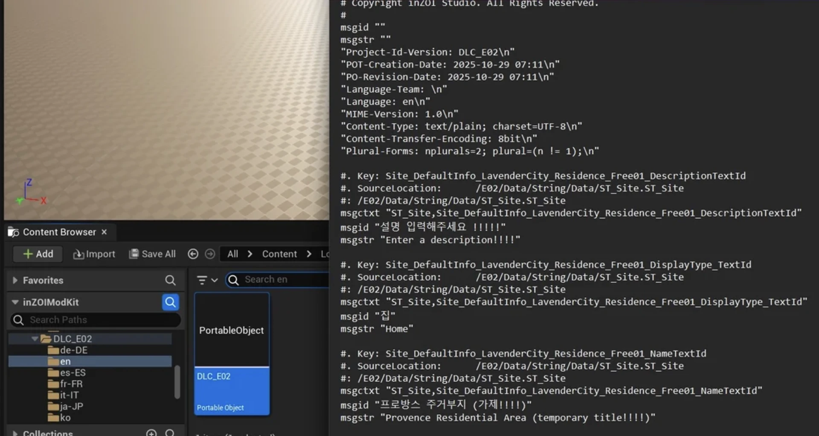Close the Content Browser tab
The image size is (819, 436).
[x=104, y=232]
